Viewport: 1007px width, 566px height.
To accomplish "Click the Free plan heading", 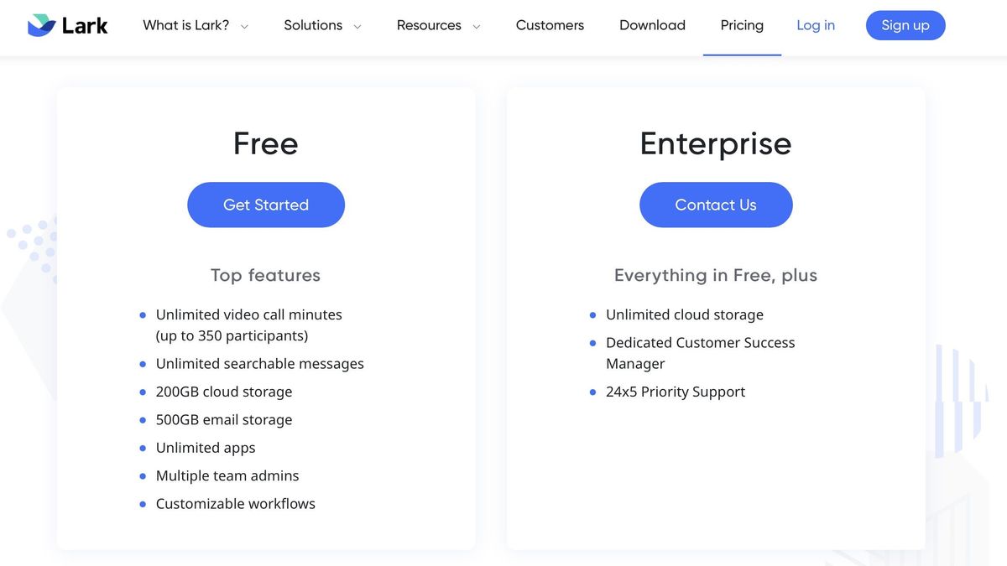I will pos(266,143).
